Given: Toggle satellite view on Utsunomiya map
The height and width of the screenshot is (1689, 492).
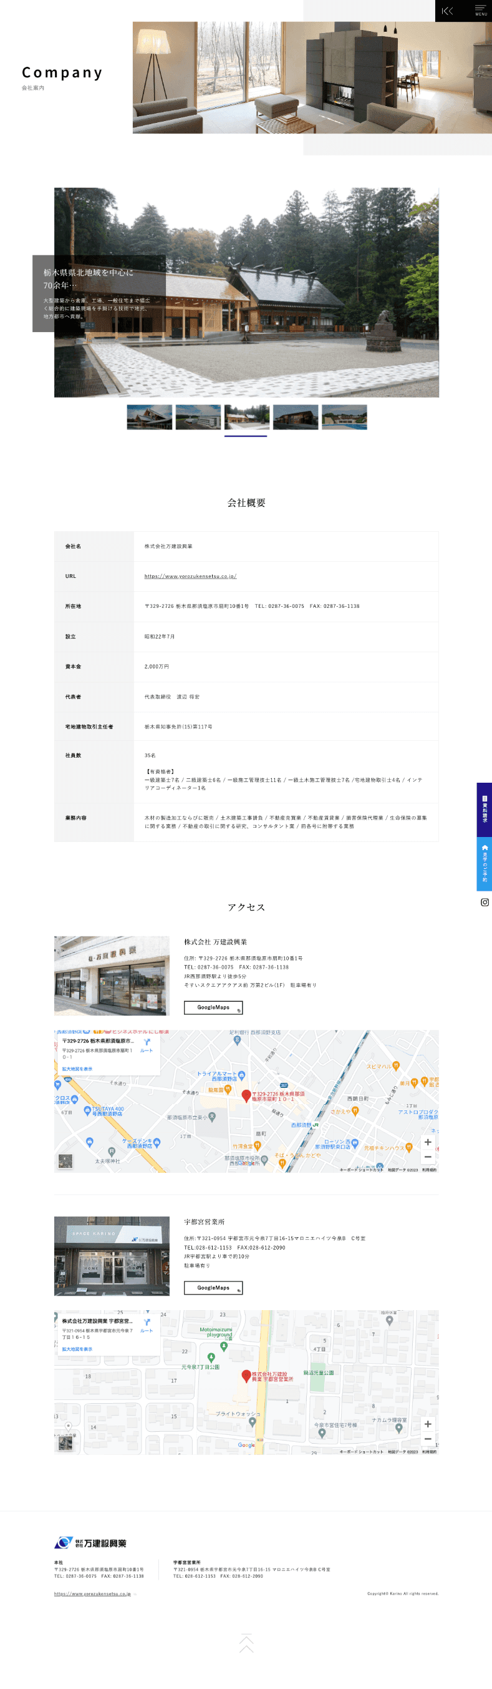Looking at the screenshot, I should click(65, 1443).
